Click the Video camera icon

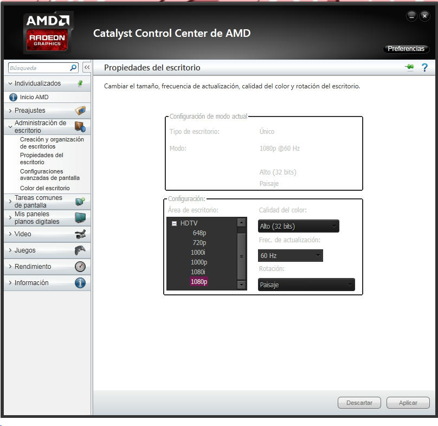(x=80, y=234)
